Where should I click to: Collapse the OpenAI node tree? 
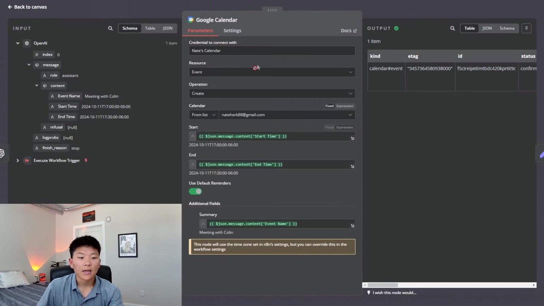18,43
